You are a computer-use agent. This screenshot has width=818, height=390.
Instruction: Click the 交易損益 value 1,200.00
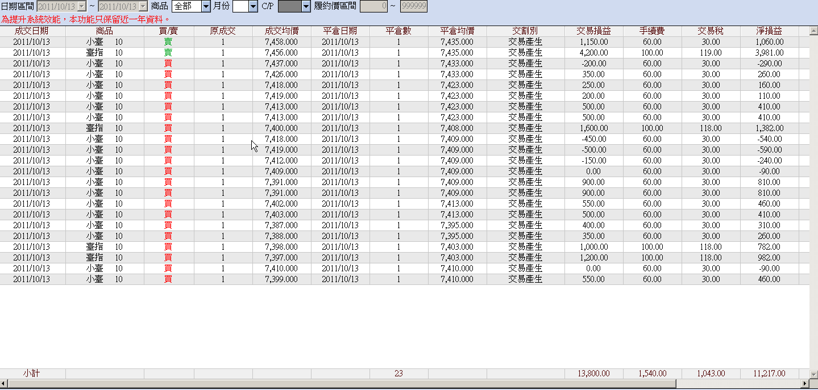593,257
